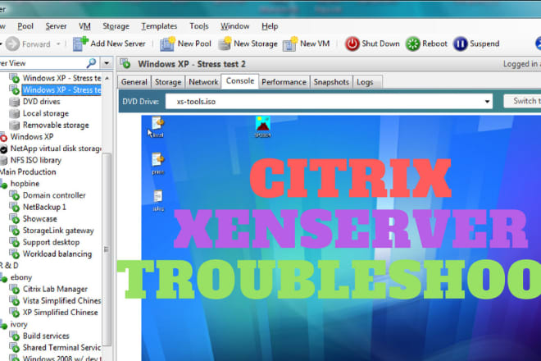Click the Forward navigation arrow icon
The height and width of the screenshot is (361, 541).
click(x=13, y=43)
